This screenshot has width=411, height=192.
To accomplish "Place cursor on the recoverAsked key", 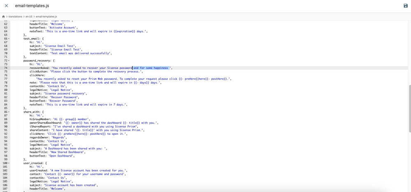I will coord(39,68).
